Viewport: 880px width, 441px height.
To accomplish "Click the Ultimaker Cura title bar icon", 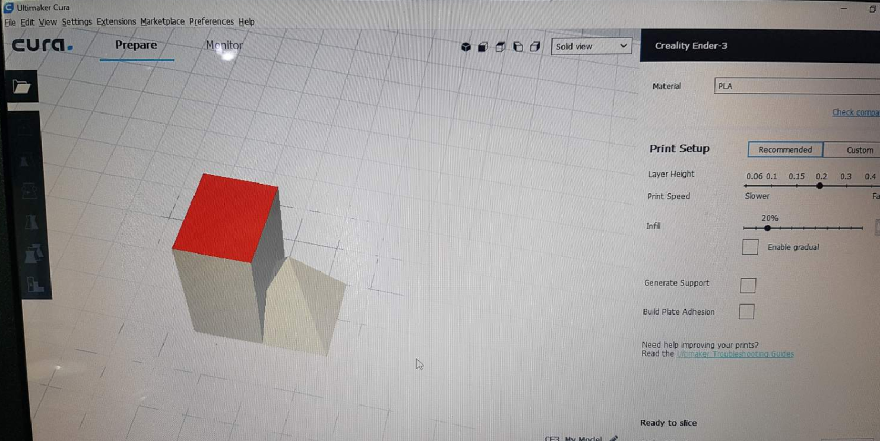I will 8,8.
